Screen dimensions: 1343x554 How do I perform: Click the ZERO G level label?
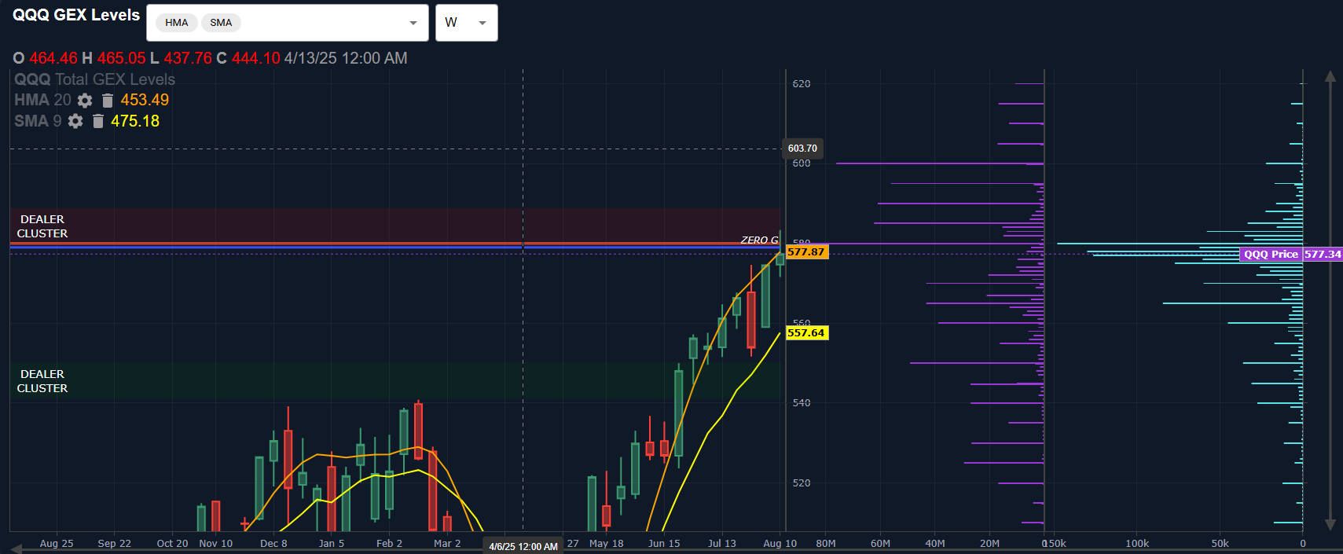[759, 240]
